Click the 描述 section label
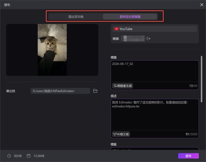Image resolution: width=206 pixels, height=162 pixels. tap(114, 96)
